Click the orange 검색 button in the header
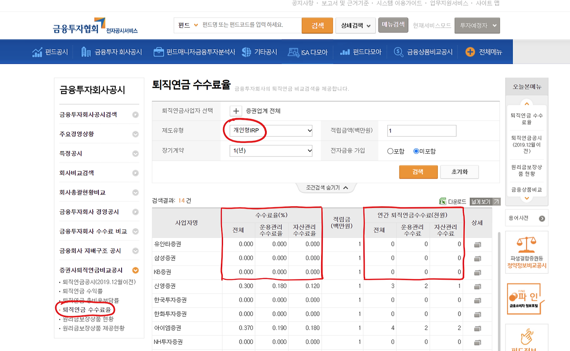The width and height of the screenshot is (570, 351). [317, 25]
